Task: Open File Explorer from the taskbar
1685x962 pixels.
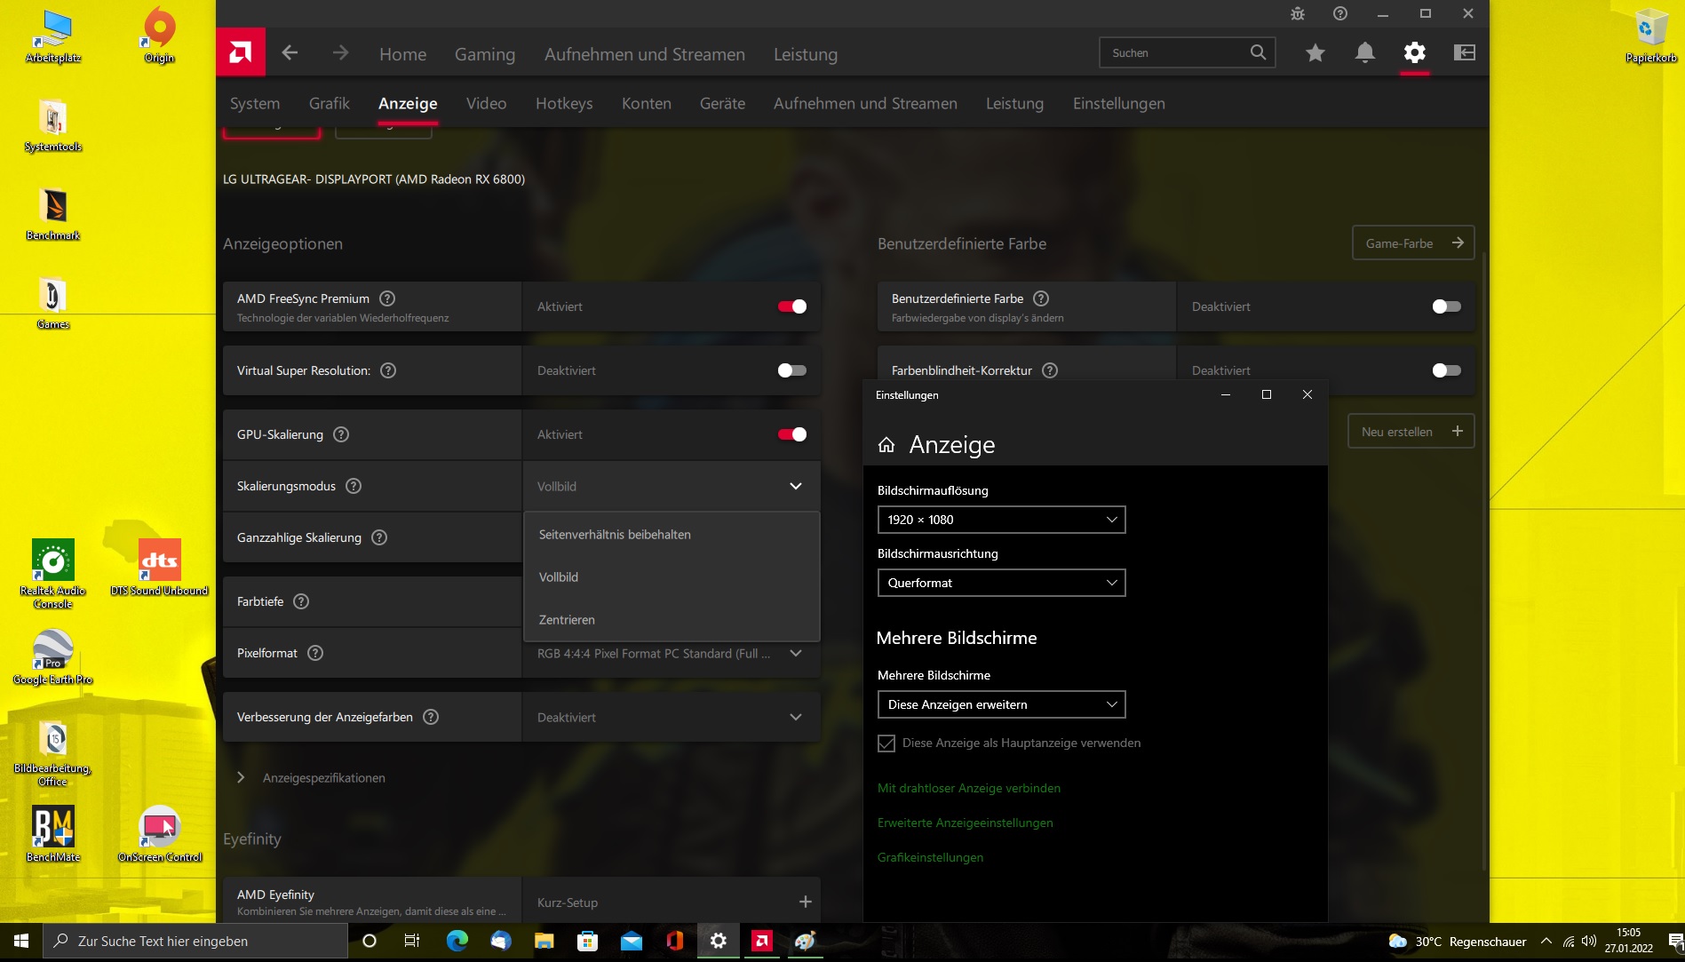Action: click(x=544, y=941)
